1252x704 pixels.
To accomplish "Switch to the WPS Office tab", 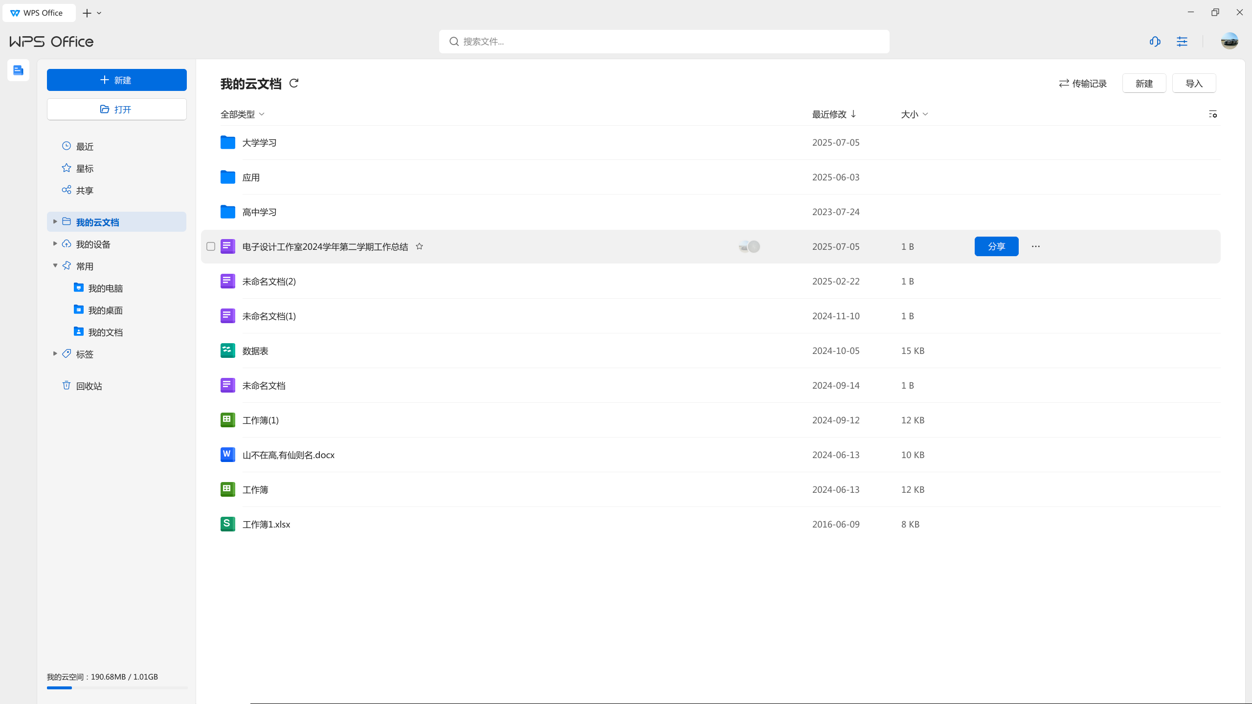I will tap(39, 13).
